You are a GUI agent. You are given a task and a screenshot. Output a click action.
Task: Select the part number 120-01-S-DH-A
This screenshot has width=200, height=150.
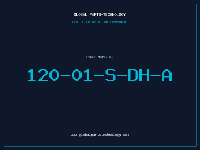point(100,75)
